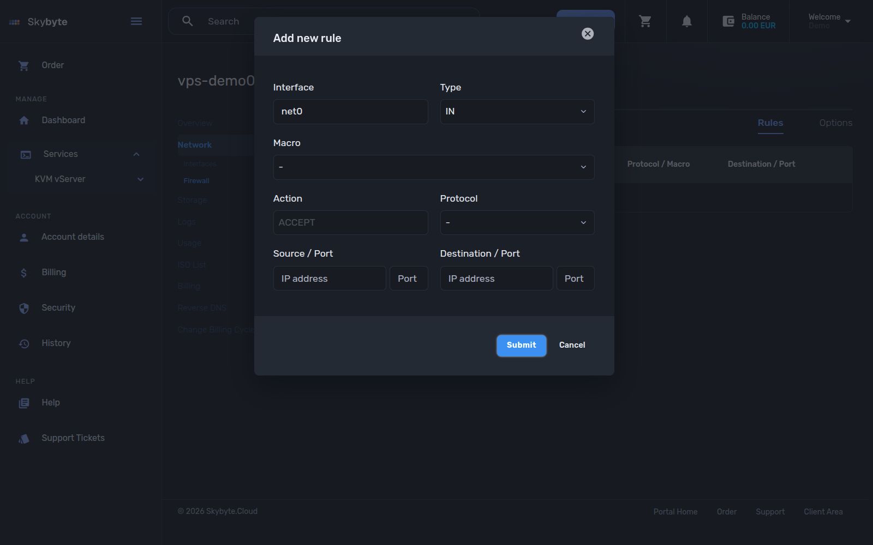Click the Destination IP address field

click(x=497, y=278)
